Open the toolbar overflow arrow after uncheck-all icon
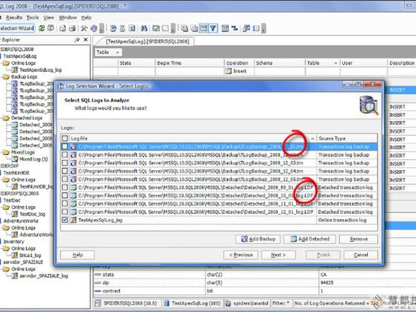This screenshot has width=416, height=312. 173,28
